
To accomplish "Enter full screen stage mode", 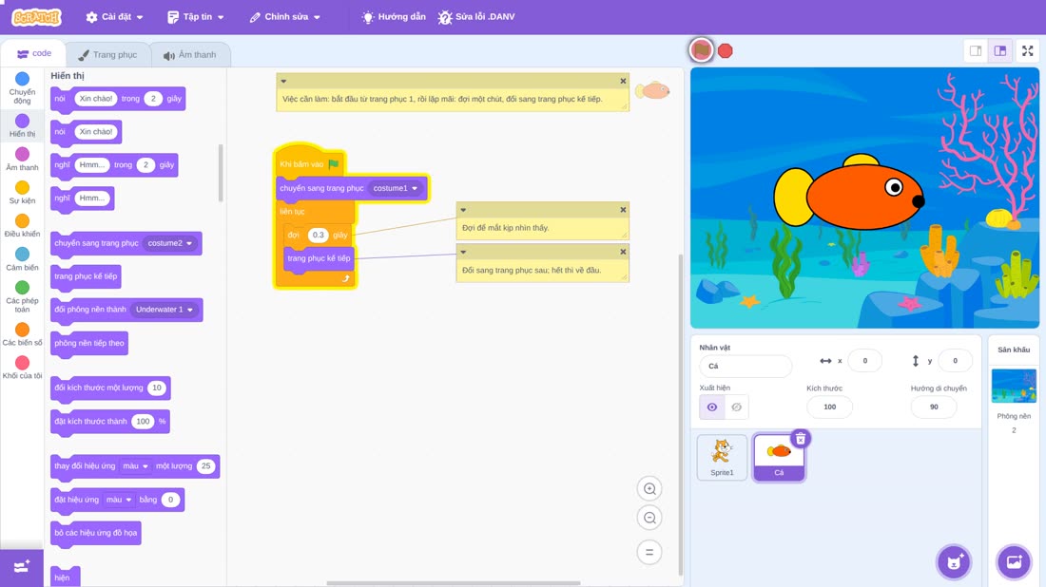I will tap(1027, 50).
